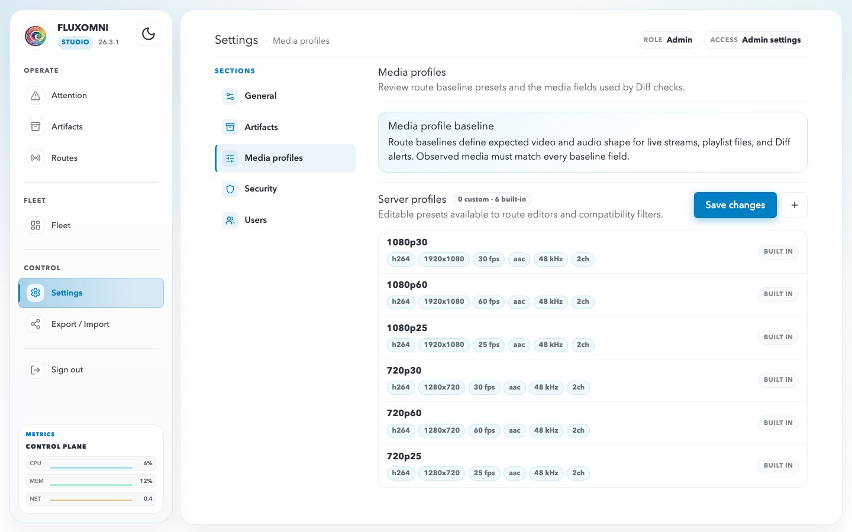Click the CPU usage bar
Viewport: 852px width, 532px height.
[x=91, y=463]
